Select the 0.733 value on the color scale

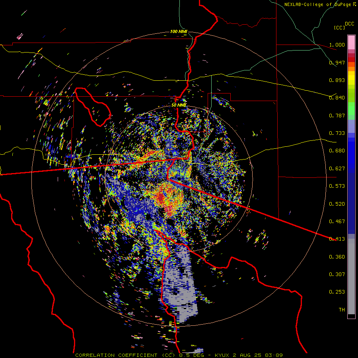(337, 133)
